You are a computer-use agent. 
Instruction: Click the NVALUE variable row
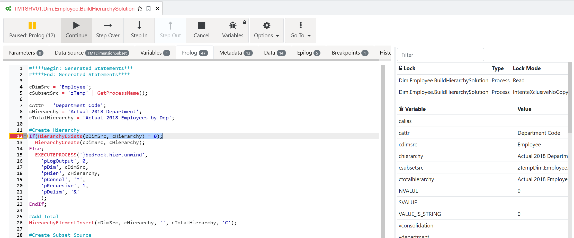click(483, 191)
